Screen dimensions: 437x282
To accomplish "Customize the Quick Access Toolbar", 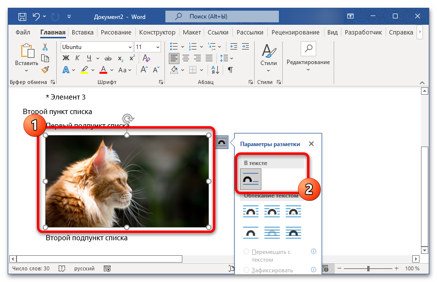I will [x=69, y=17].
